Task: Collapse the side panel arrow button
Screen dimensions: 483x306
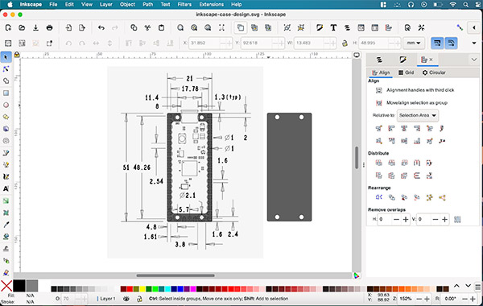Action: click(474, 27)
